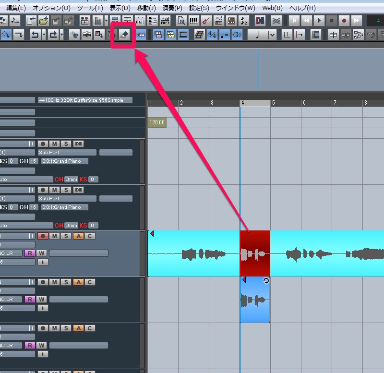This screenshot has width=384, height=373.
Task: Open the Grand Piano instrument dropdown on CH 16 track
Action: coord(65,207)
